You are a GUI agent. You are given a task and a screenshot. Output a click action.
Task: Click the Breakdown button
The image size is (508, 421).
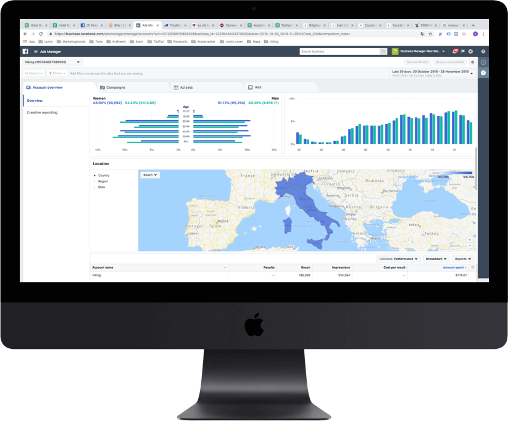tap(436, 259)
